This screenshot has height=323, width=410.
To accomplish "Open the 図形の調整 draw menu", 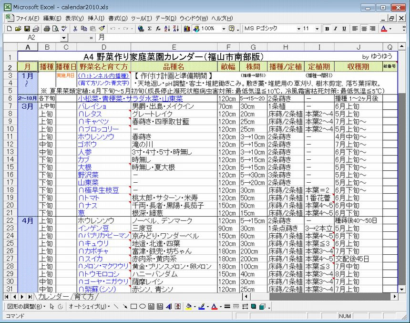I will 26,306.
